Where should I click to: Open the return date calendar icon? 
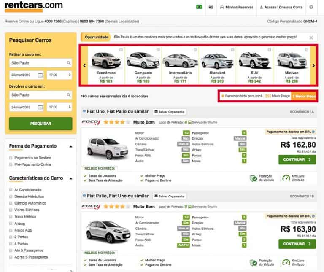[x=40, y=107]
